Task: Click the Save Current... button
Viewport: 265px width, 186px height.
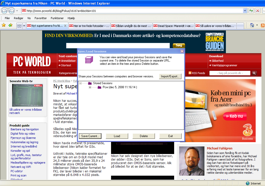Action: (x=90, y=136)
